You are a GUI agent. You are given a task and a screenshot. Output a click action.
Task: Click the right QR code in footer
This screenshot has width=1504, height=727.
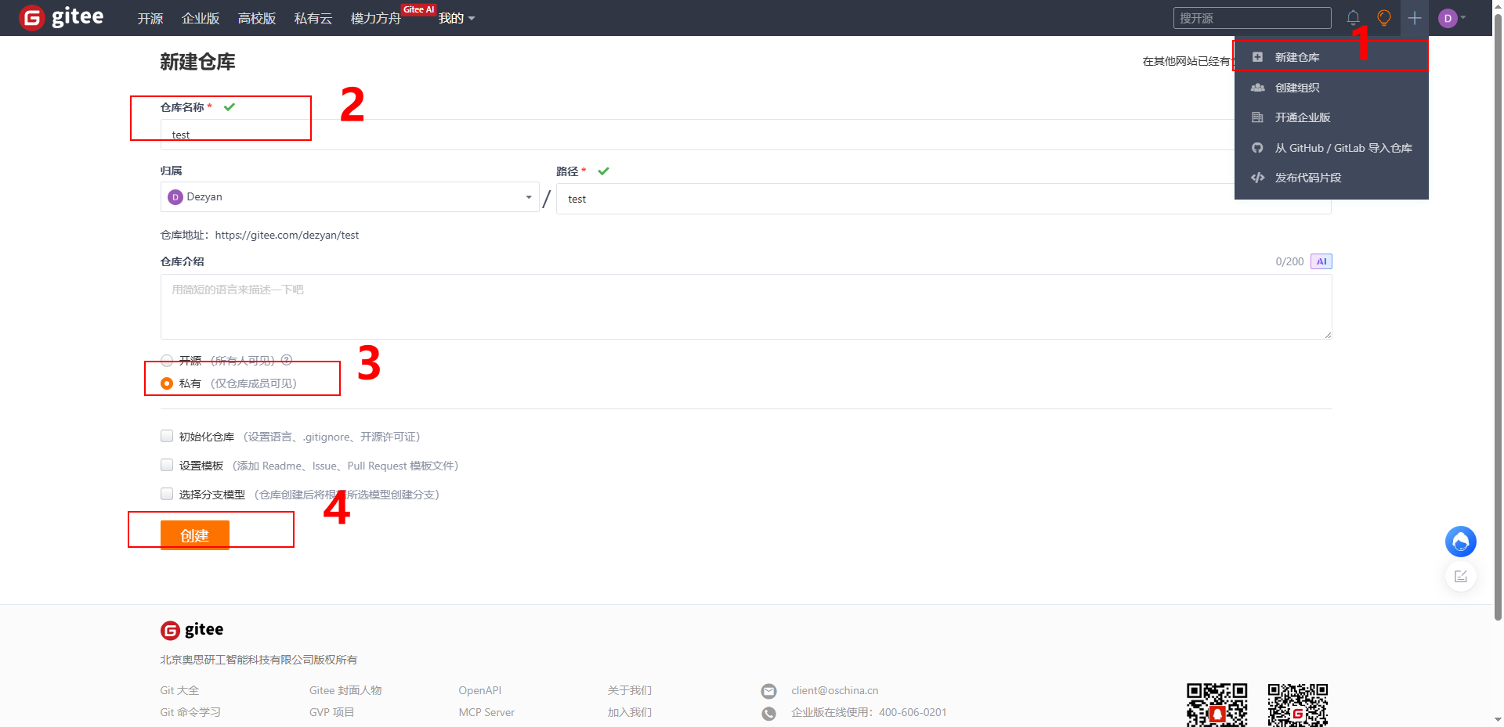pyautogui.click(x=1298, y=705)
